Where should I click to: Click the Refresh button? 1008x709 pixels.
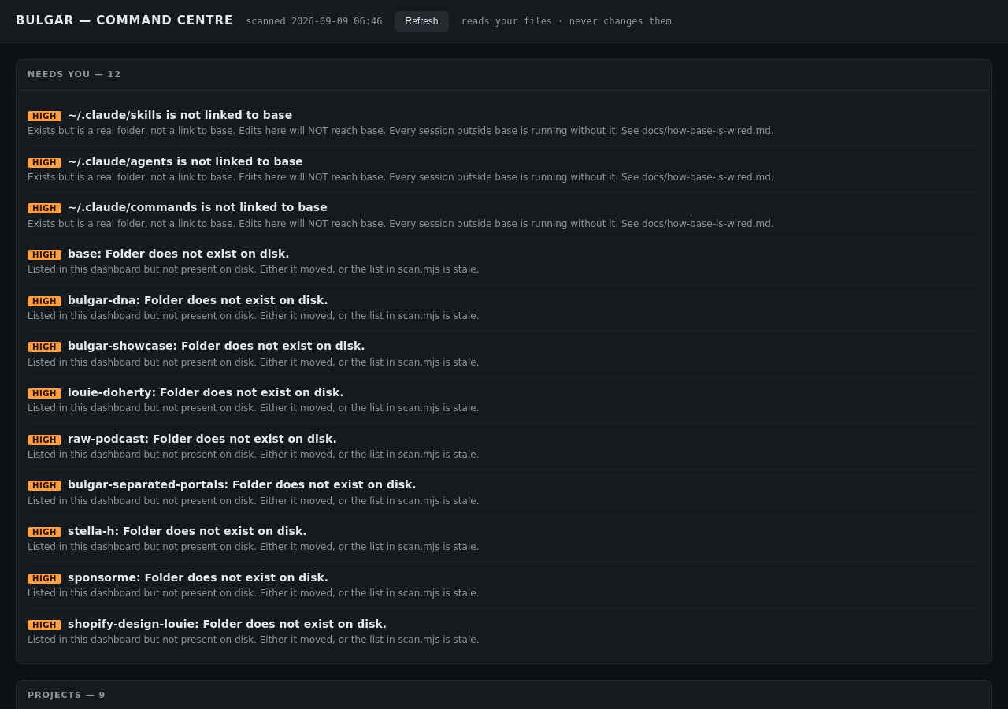click(421, 21)
